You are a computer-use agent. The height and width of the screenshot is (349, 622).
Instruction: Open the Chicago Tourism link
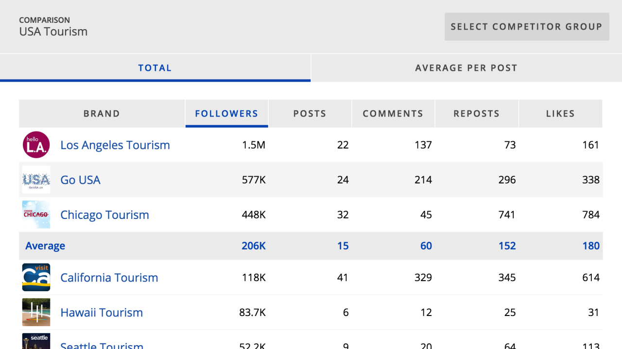pyautogui.click(x=104, y=215)
